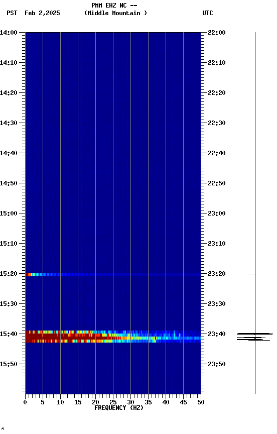The height and width of the screenshot is (434, 277).
Task: Click the 50 Hz frequency axis label
Action: [201, 402]
